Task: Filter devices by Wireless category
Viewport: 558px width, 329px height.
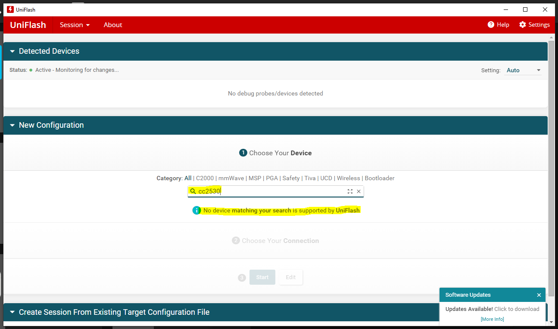Action: (x=349, y=178)
